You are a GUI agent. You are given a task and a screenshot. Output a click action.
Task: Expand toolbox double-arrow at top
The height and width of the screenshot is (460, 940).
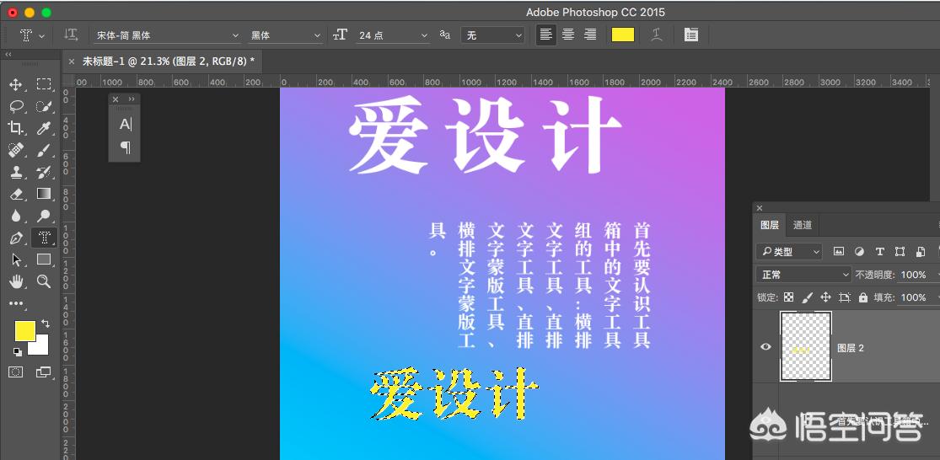point(8,55)
